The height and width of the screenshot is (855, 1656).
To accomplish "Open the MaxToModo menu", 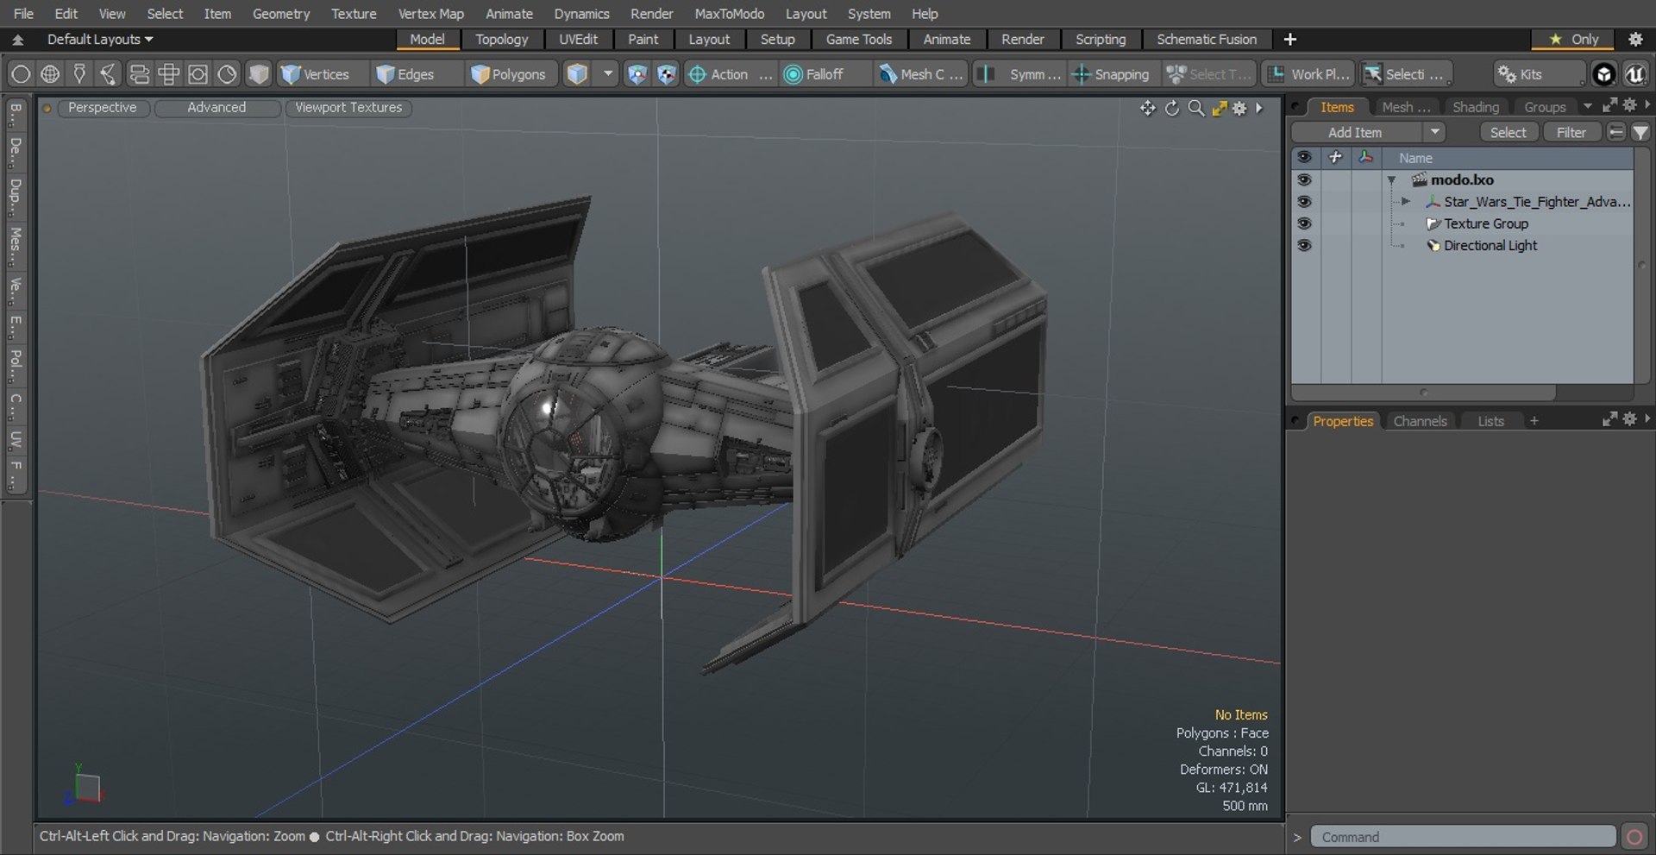I will [729, 14].
